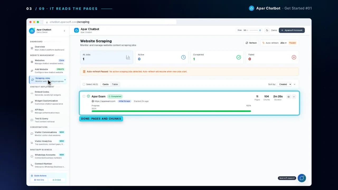Click the Apar Chatbot logo in top header
Screen dimensions: 338x190
click(x=76, y=30)
